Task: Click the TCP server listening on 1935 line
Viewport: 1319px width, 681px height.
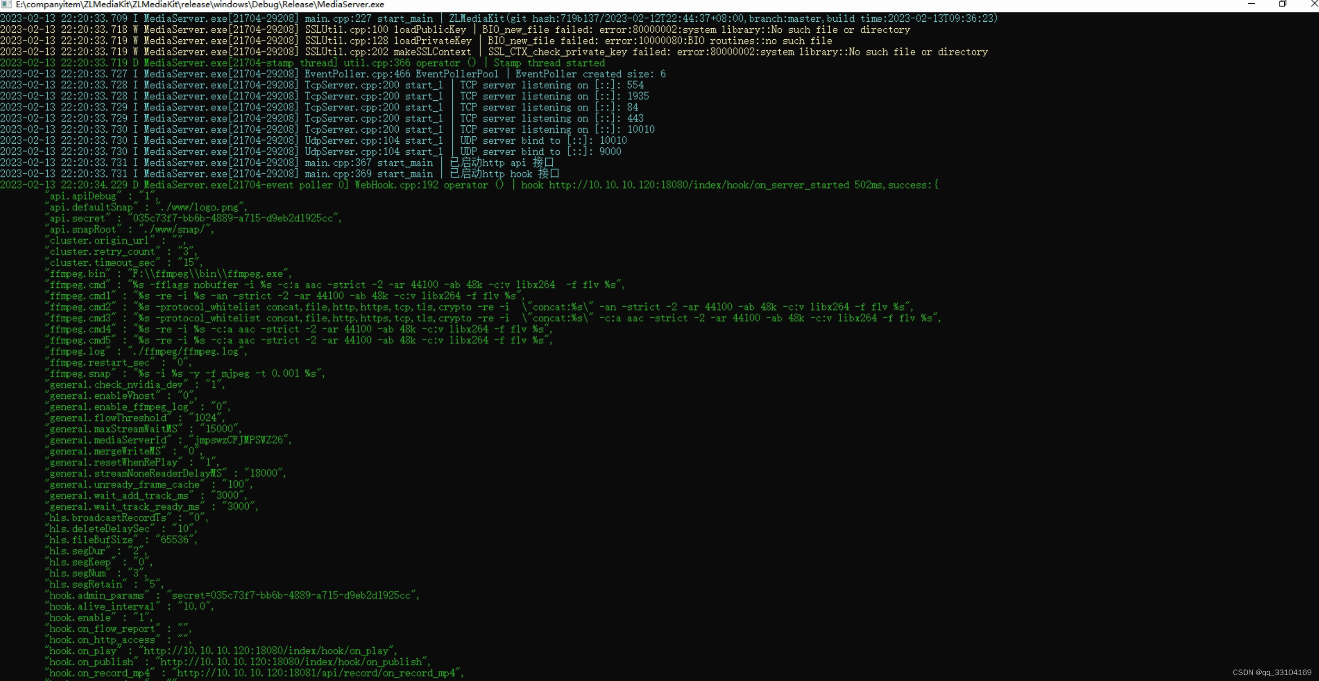Action: tap(325, 96)
